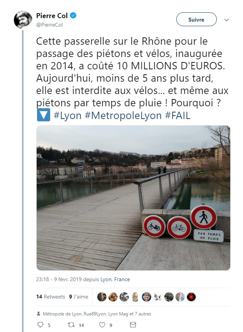Retweet using the retweet arrows icon

pos(71,325)
